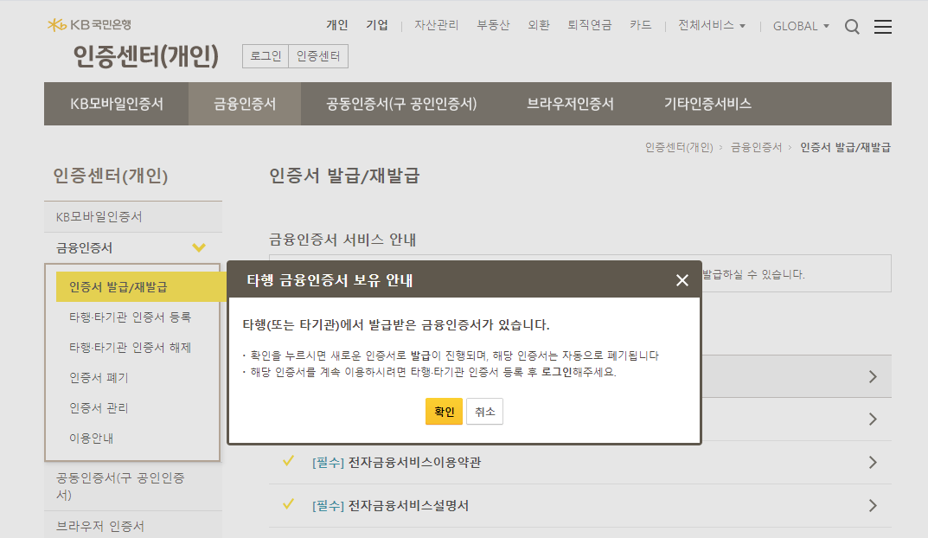
Task: Select 타행·타기관 인증서 등록 in sidebar
Action: point(131,317)
